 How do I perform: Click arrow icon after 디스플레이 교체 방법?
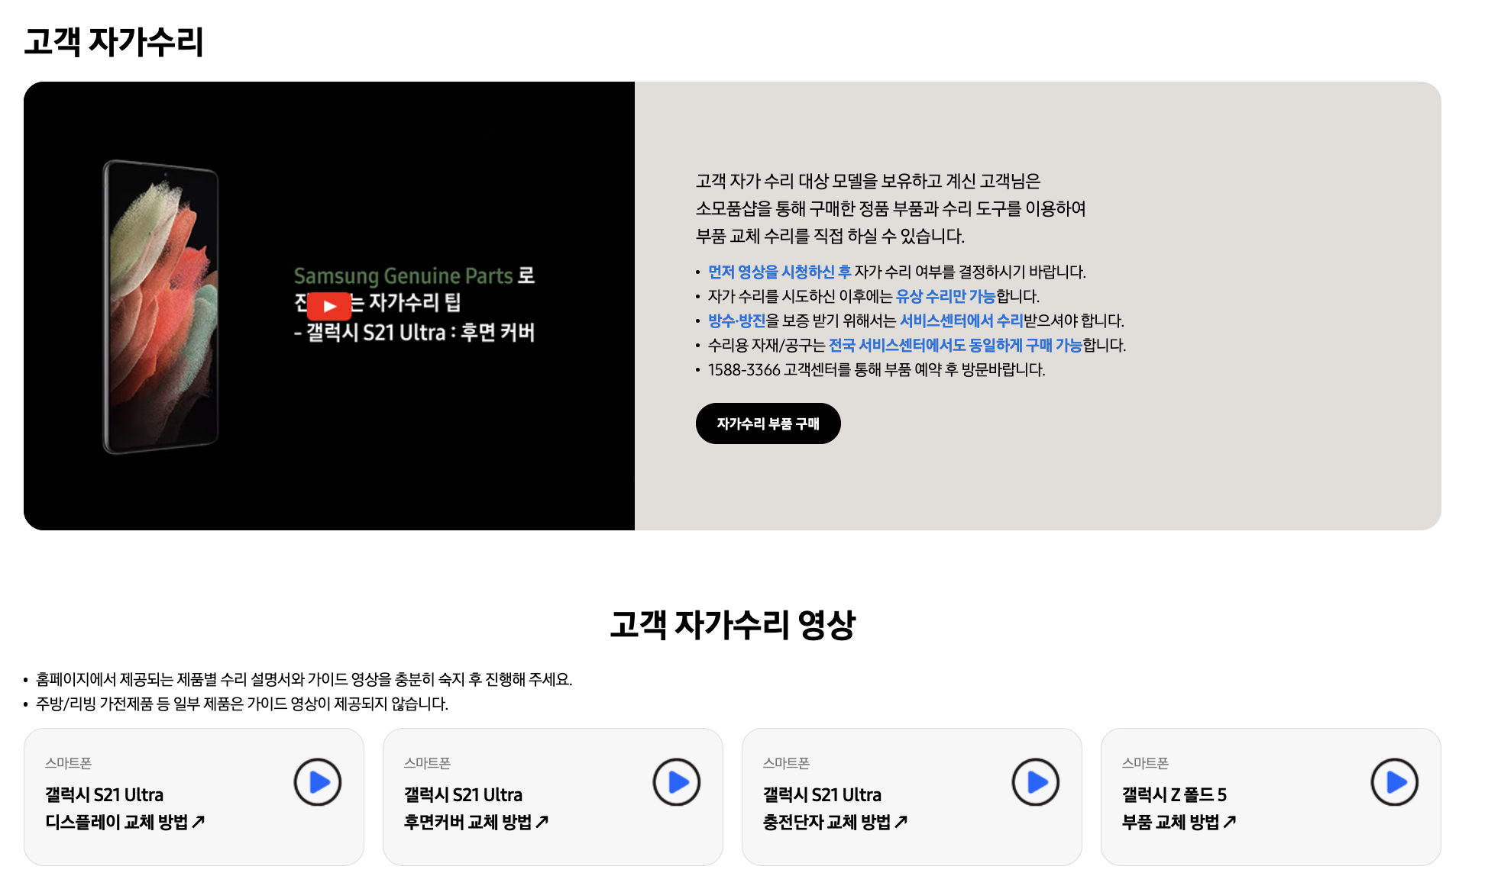pyautogui.click(x=199, y=822)
